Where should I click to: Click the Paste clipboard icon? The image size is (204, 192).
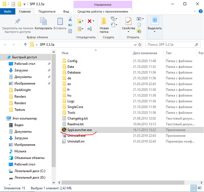click(60, 21)
